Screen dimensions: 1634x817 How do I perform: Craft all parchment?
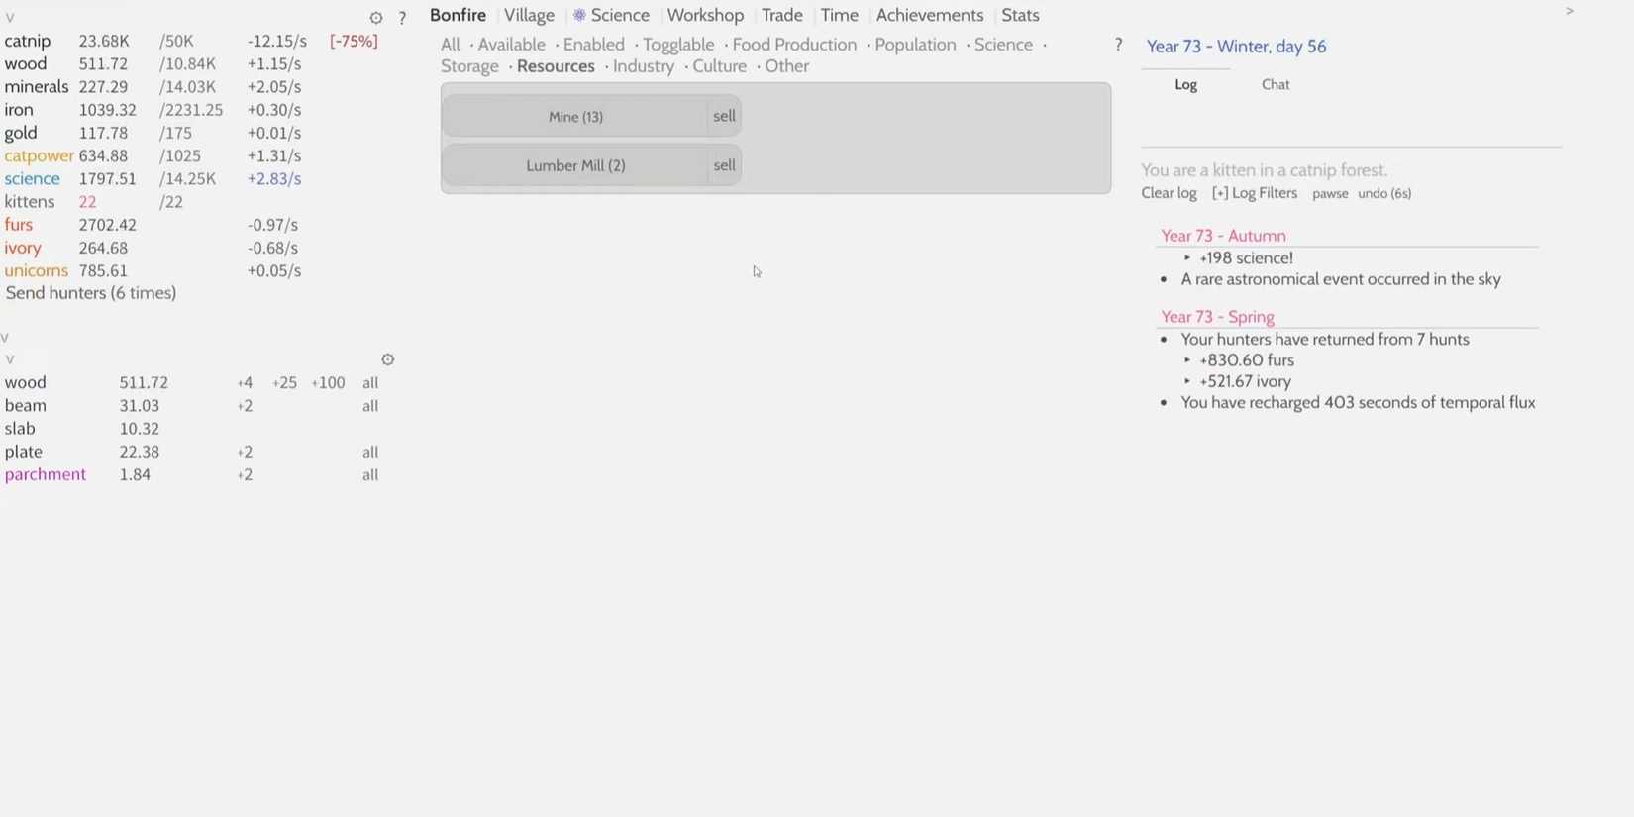[x=369, y=475]
